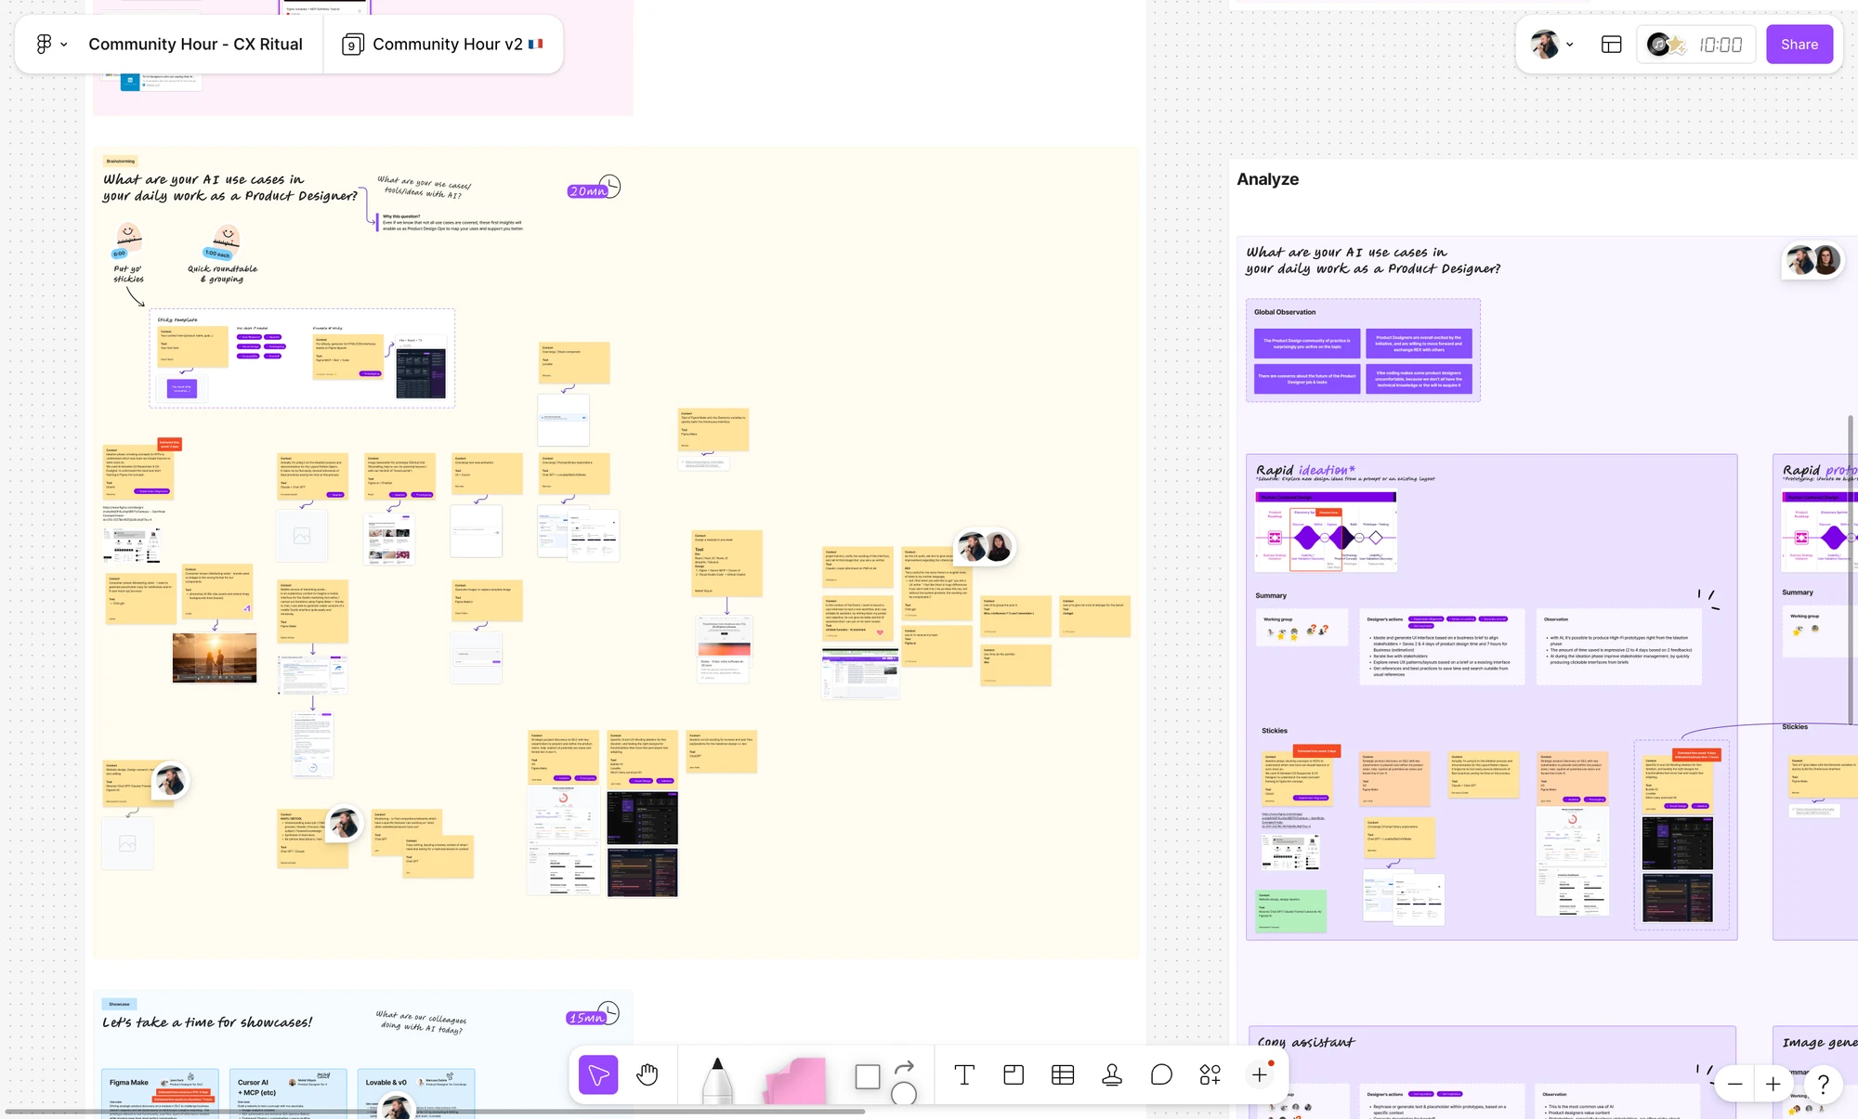1858x1119 pixels.
Task: Select the Stamp tool
Action: (1112, 1075)
